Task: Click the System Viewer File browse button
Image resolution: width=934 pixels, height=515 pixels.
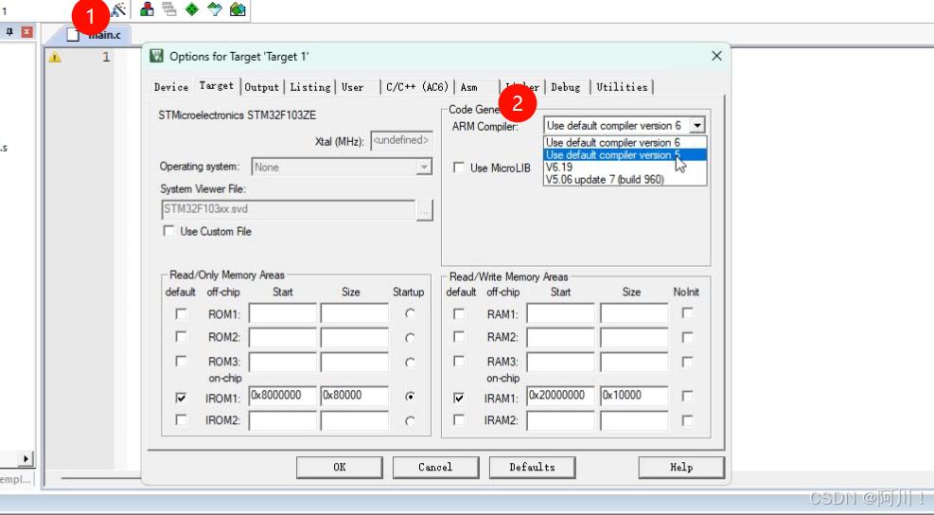Action: click(x=424, y=210)
